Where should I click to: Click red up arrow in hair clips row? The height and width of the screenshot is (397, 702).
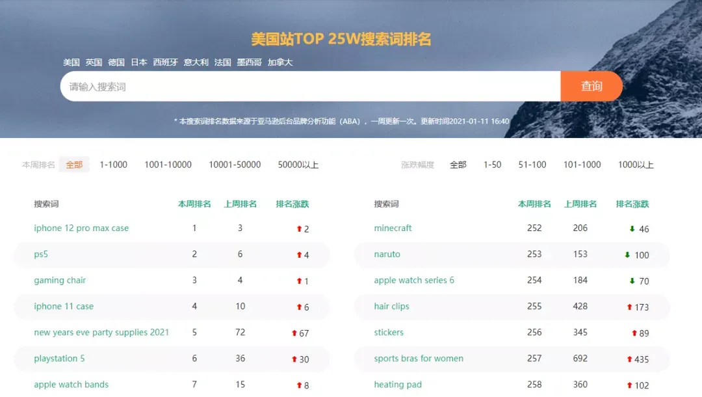[x=629, y=307]
